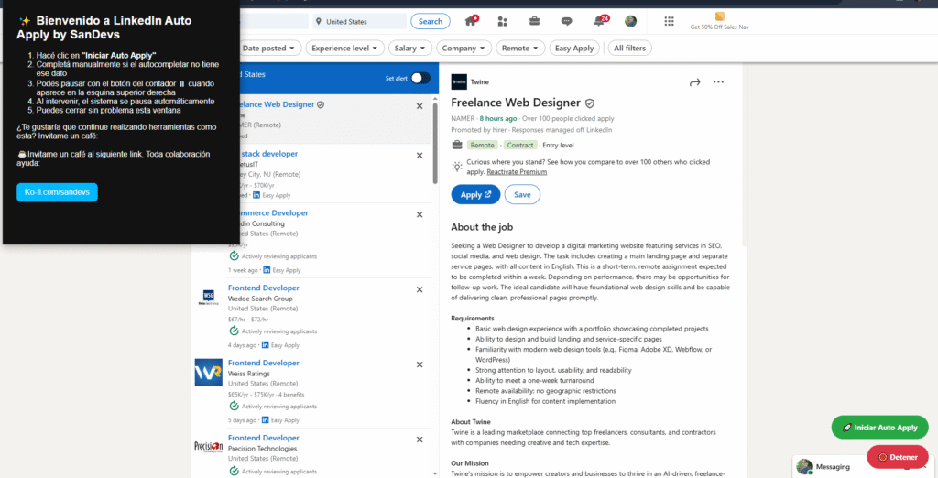Click the Jobs briefcase icon
Screen dimensions: 938x478
(x=535, y=21)
